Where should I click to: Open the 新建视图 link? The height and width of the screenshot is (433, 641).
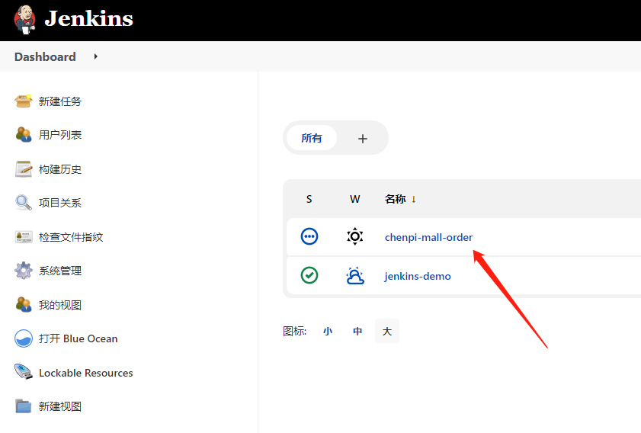(60, 406)
